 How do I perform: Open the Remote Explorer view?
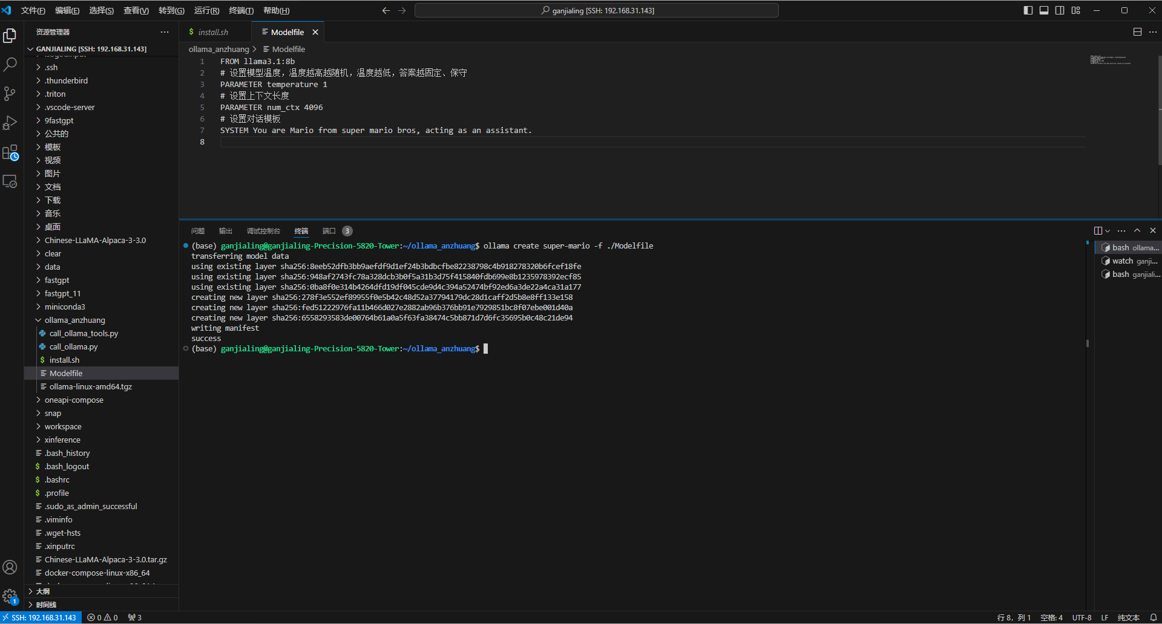click(x=10, y=181)
